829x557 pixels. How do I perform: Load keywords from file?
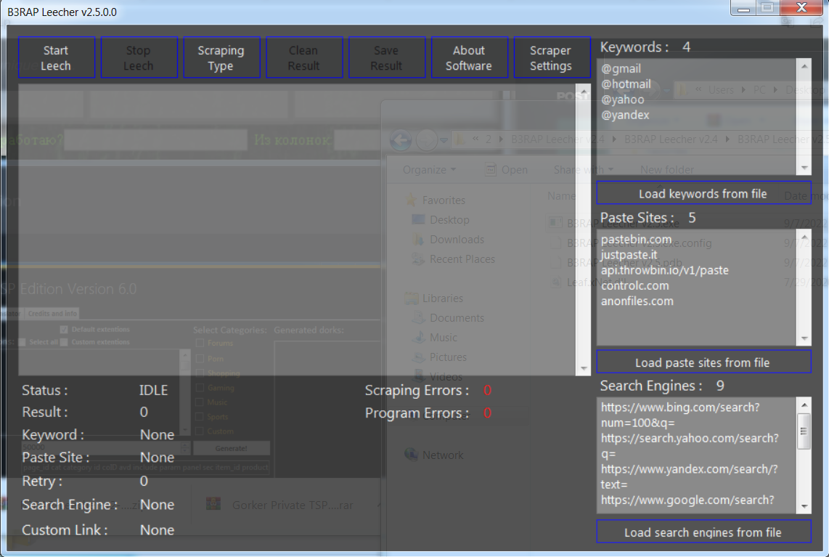pyautogui.click(x=703, y=193)
